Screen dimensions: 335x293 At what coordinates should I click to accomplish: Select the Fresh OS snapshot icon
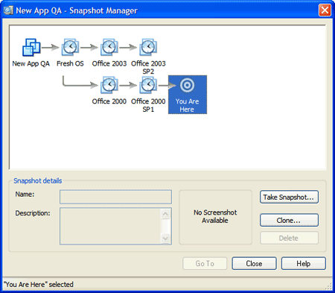tap(70, 47)
